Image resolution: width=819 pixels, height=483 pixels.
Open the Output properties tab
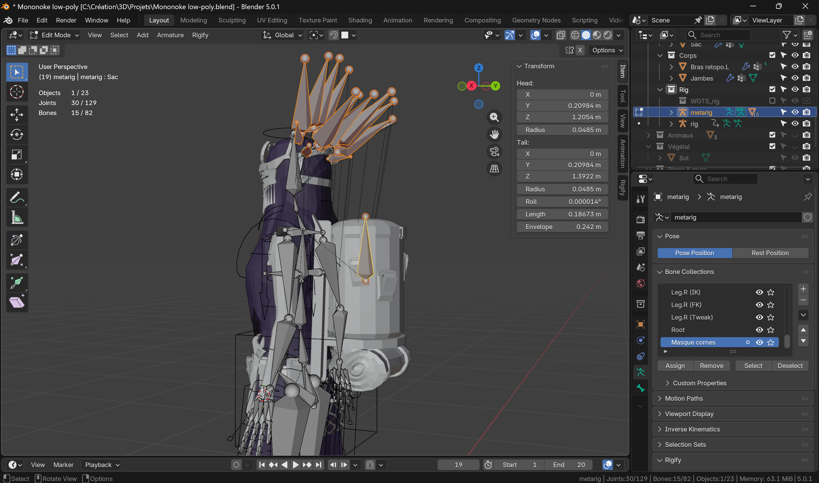640,235
